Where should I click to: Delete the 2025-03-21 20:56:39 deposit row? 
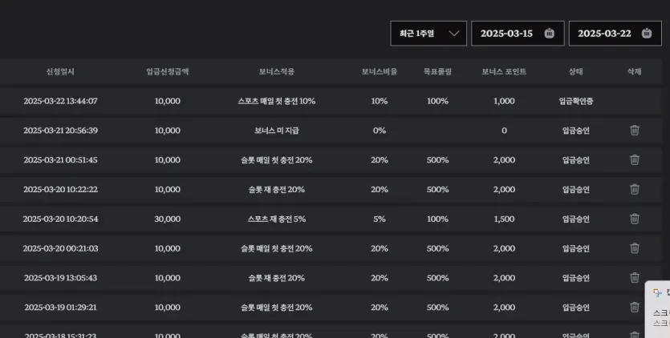[x=635, y=131]
